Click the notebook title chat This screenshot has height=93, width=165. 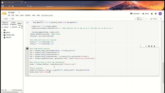click(x=12, y=12)
